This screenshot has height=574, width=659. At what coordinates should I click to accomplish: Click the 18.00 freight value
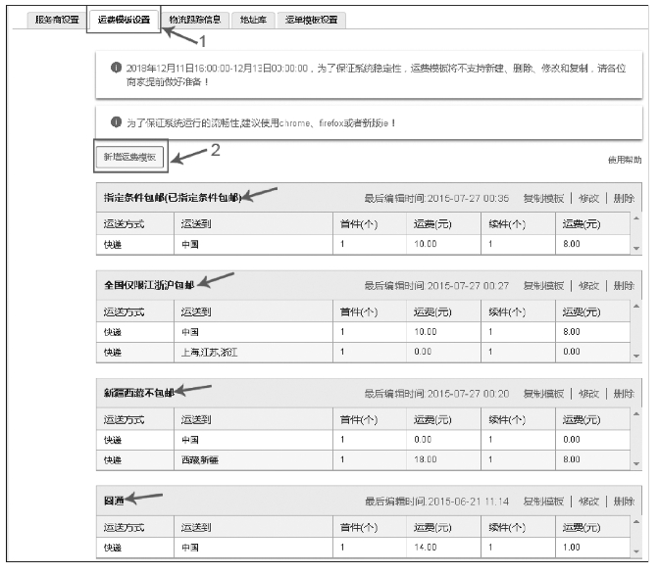[426, 459]
